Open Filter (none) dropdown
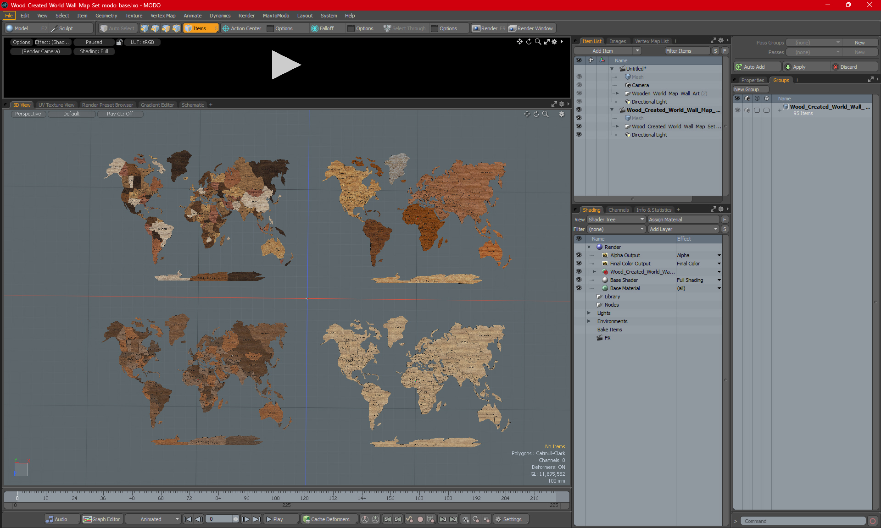Viewport: 881px width, 528px height. tap(616, 229)
